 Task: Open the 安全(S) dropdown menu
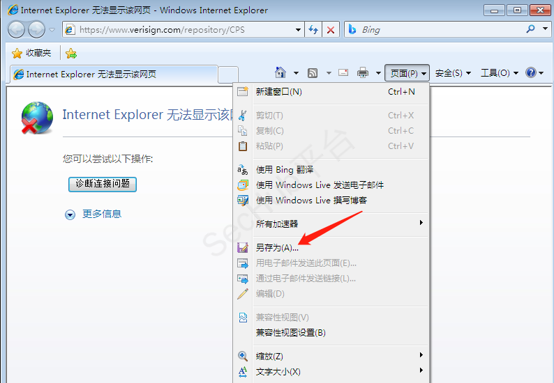coord(453,73)
